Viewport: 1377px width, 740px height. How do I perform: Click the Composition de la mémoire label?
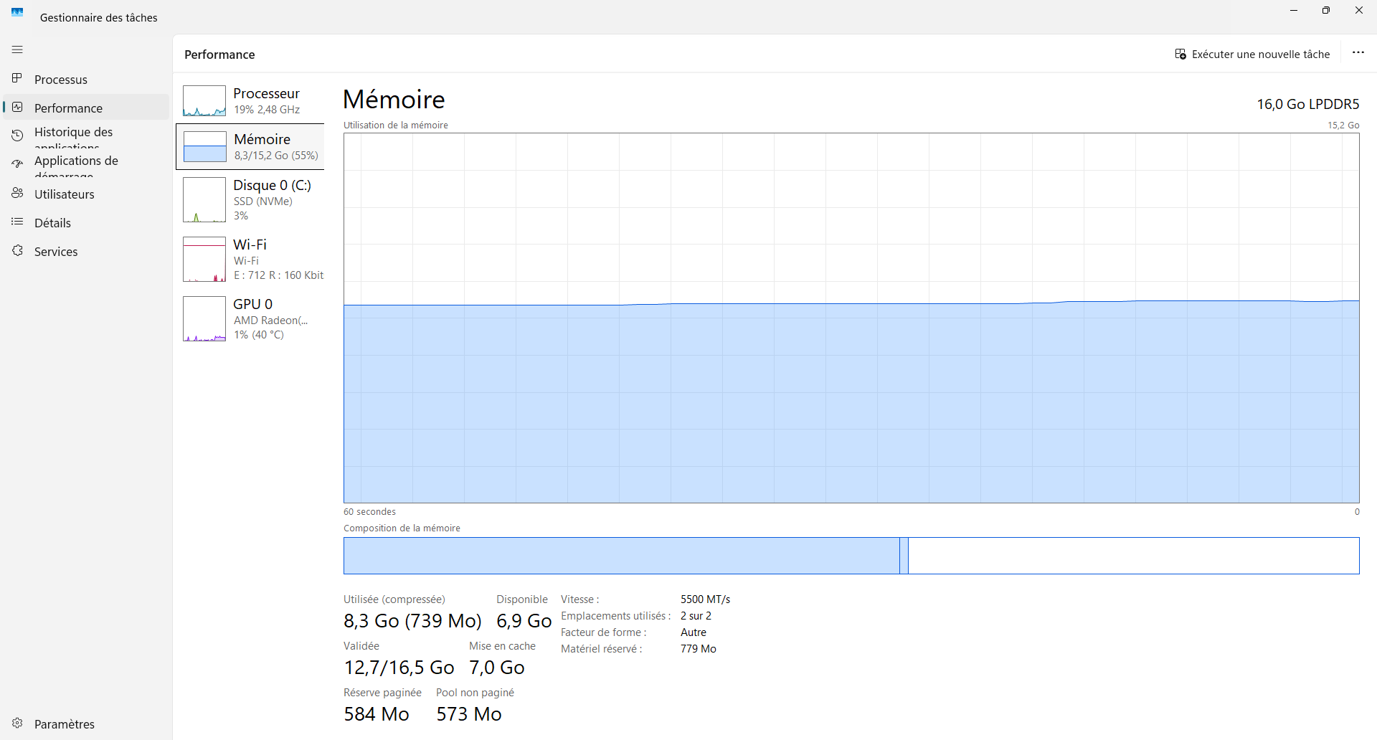(x=402, y=528)
